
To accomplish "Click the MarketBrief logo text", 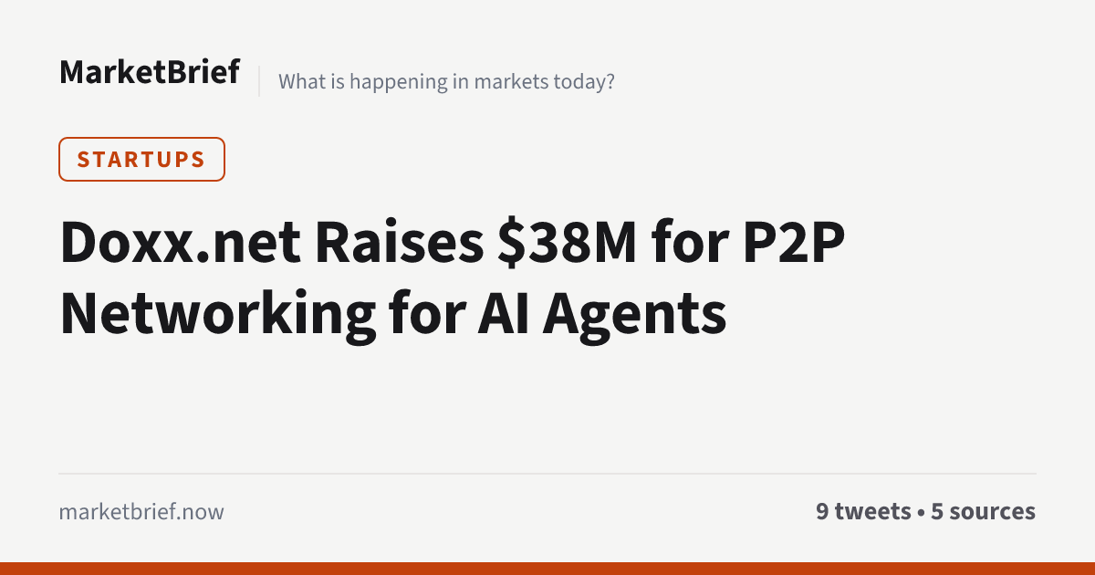I will point(150,71).
